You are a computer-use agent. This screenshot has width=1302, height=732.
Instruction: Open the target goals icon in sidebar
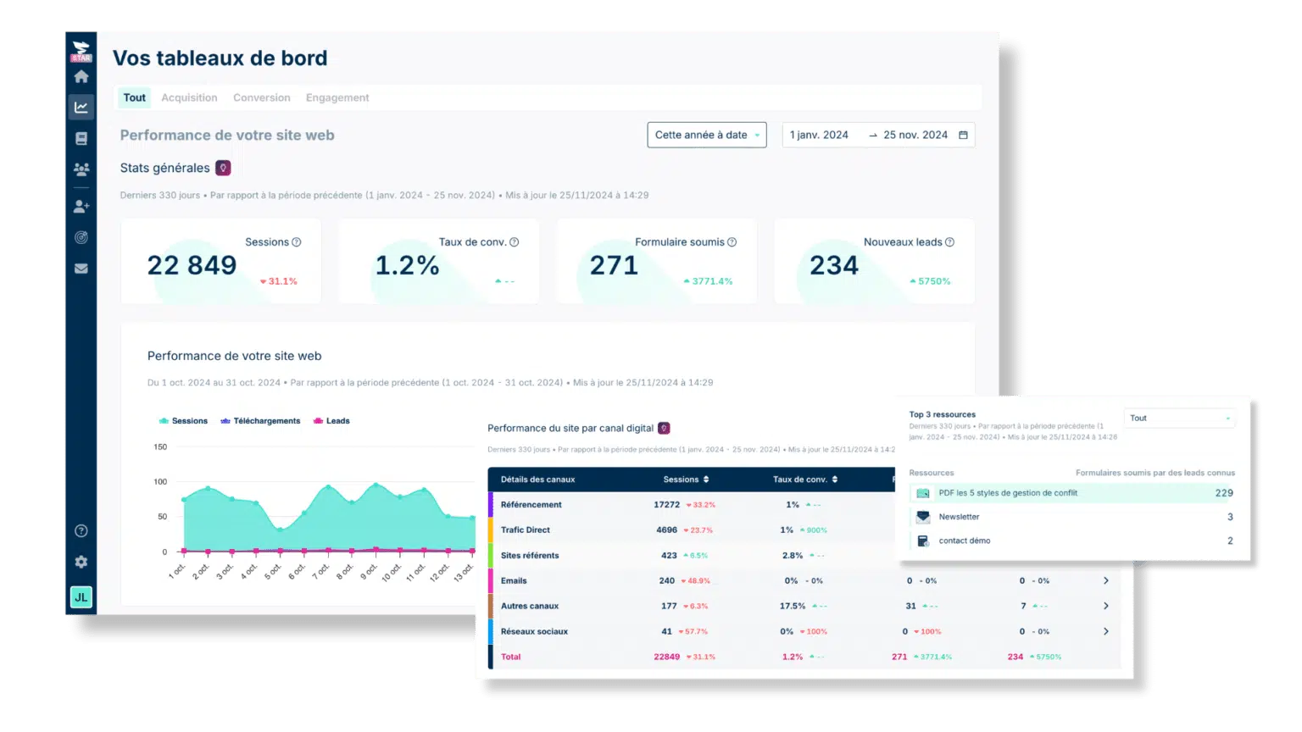81,238
